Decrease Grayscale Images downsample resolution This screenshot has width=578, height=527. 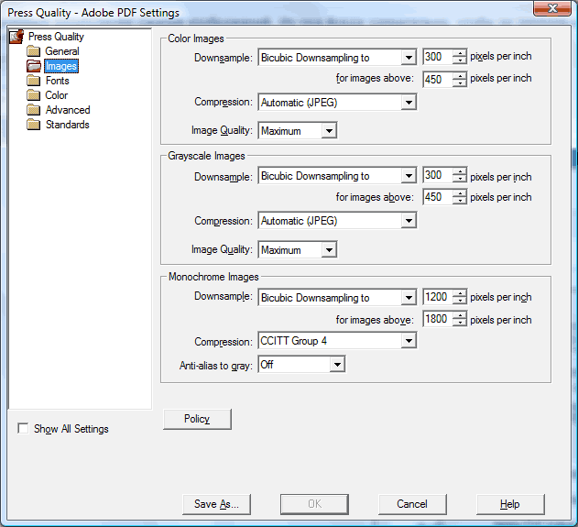[460, 180]
